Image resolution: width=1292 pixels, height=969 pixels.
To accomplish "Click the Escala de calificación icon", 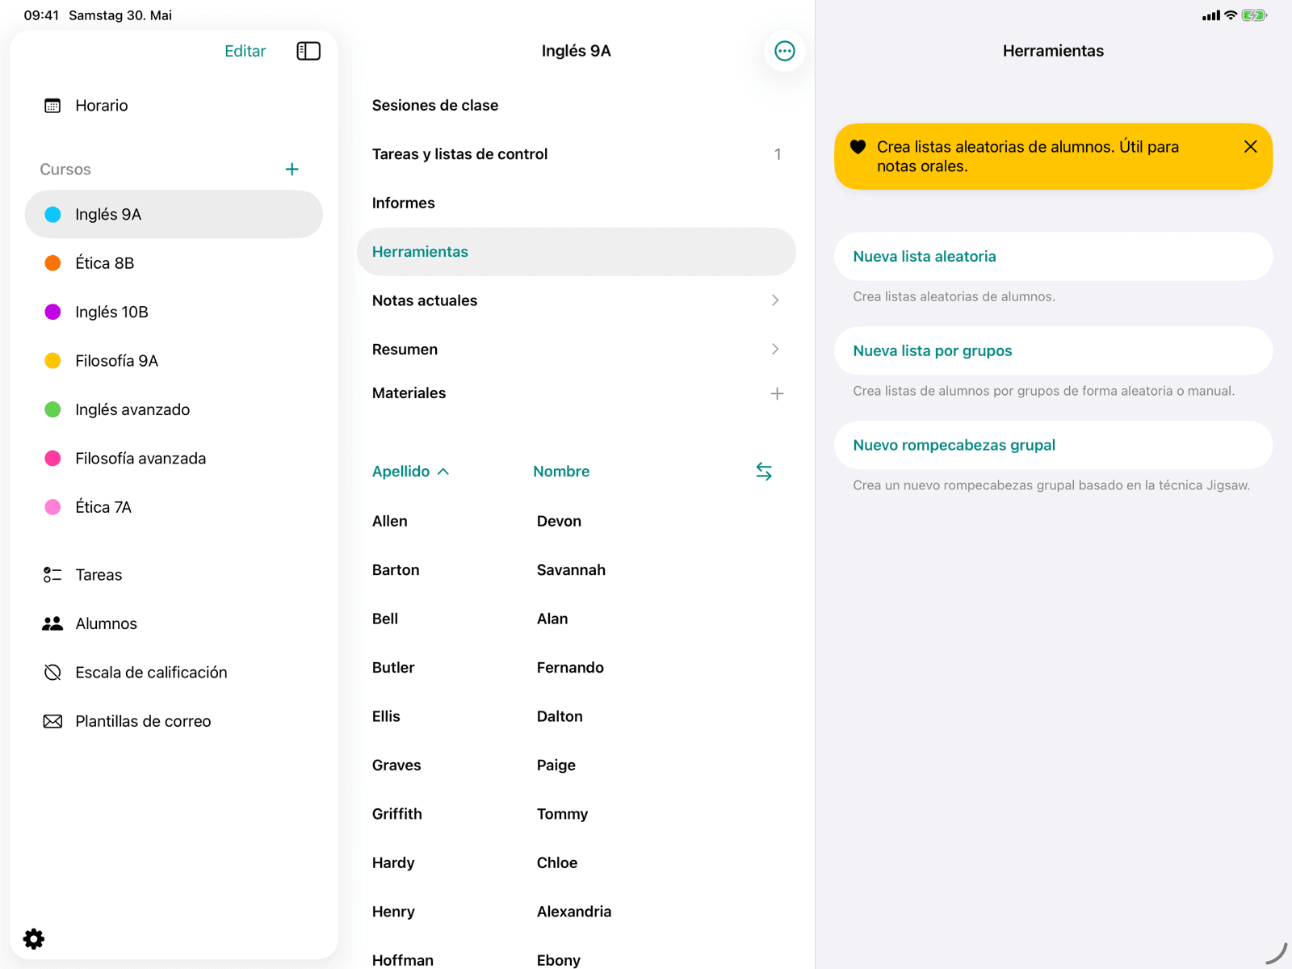I will pos(52,673).
